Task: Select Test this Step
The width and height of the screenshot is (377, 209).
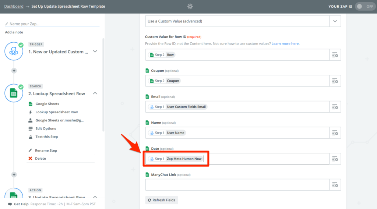Action: pos(47,137)
